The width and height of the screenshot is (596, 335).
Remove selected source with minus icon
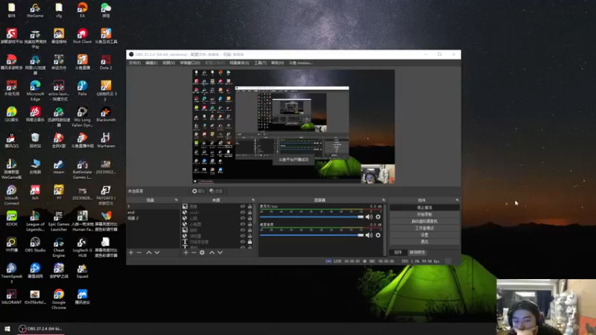(x=194, y=252)
